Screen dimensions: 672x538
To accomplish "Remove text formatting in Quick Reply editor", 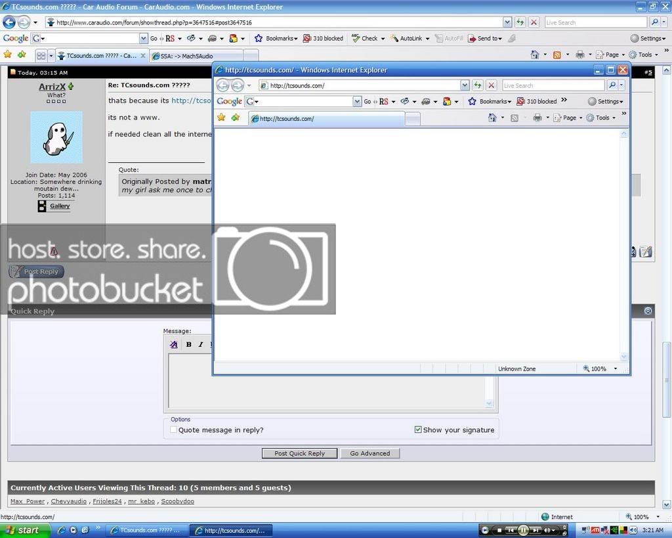I will coord(173,344).
